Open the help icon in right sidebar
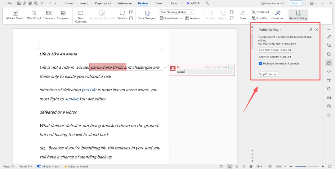The height and width of the screenshot is (169, 335). pos(329,106)
